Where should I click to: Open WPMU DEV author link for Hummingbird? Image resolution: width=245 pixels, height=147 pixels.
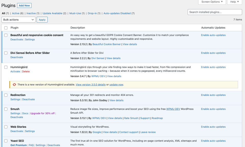click(x=98, y=76)
